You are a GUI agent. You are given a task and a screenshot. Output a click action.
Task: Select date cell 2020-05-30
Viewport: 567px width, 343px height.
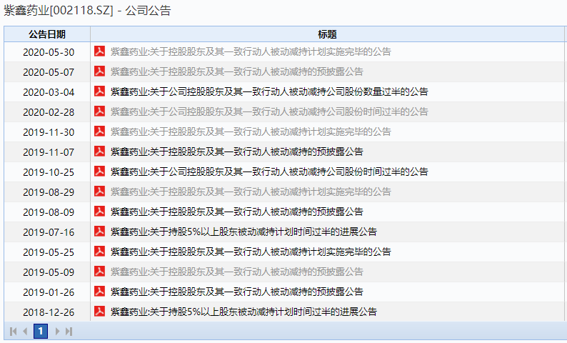tap(49, 52)
